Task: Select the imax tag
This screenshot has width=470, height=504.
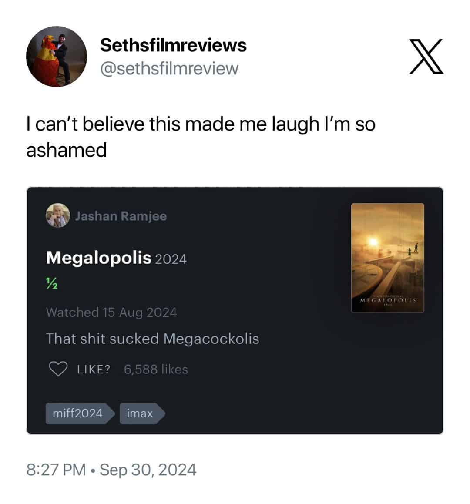Action: [142, 413]
